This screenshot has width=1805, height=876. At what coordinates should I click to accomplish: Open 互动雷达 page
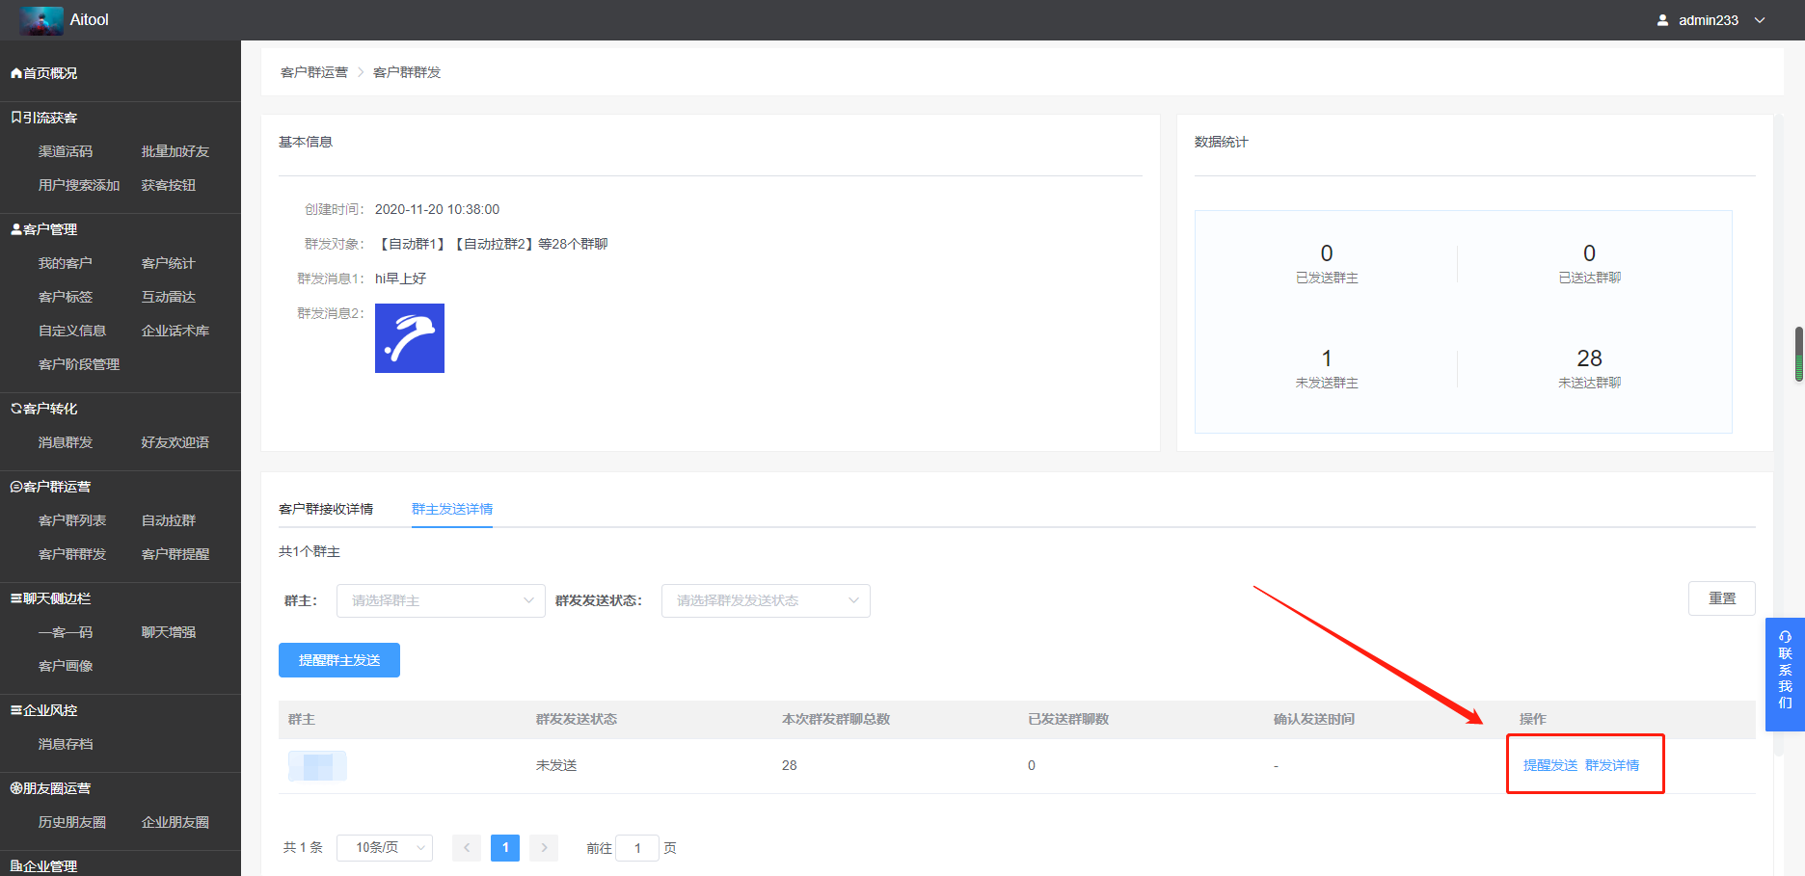click(x=169, y=297)
